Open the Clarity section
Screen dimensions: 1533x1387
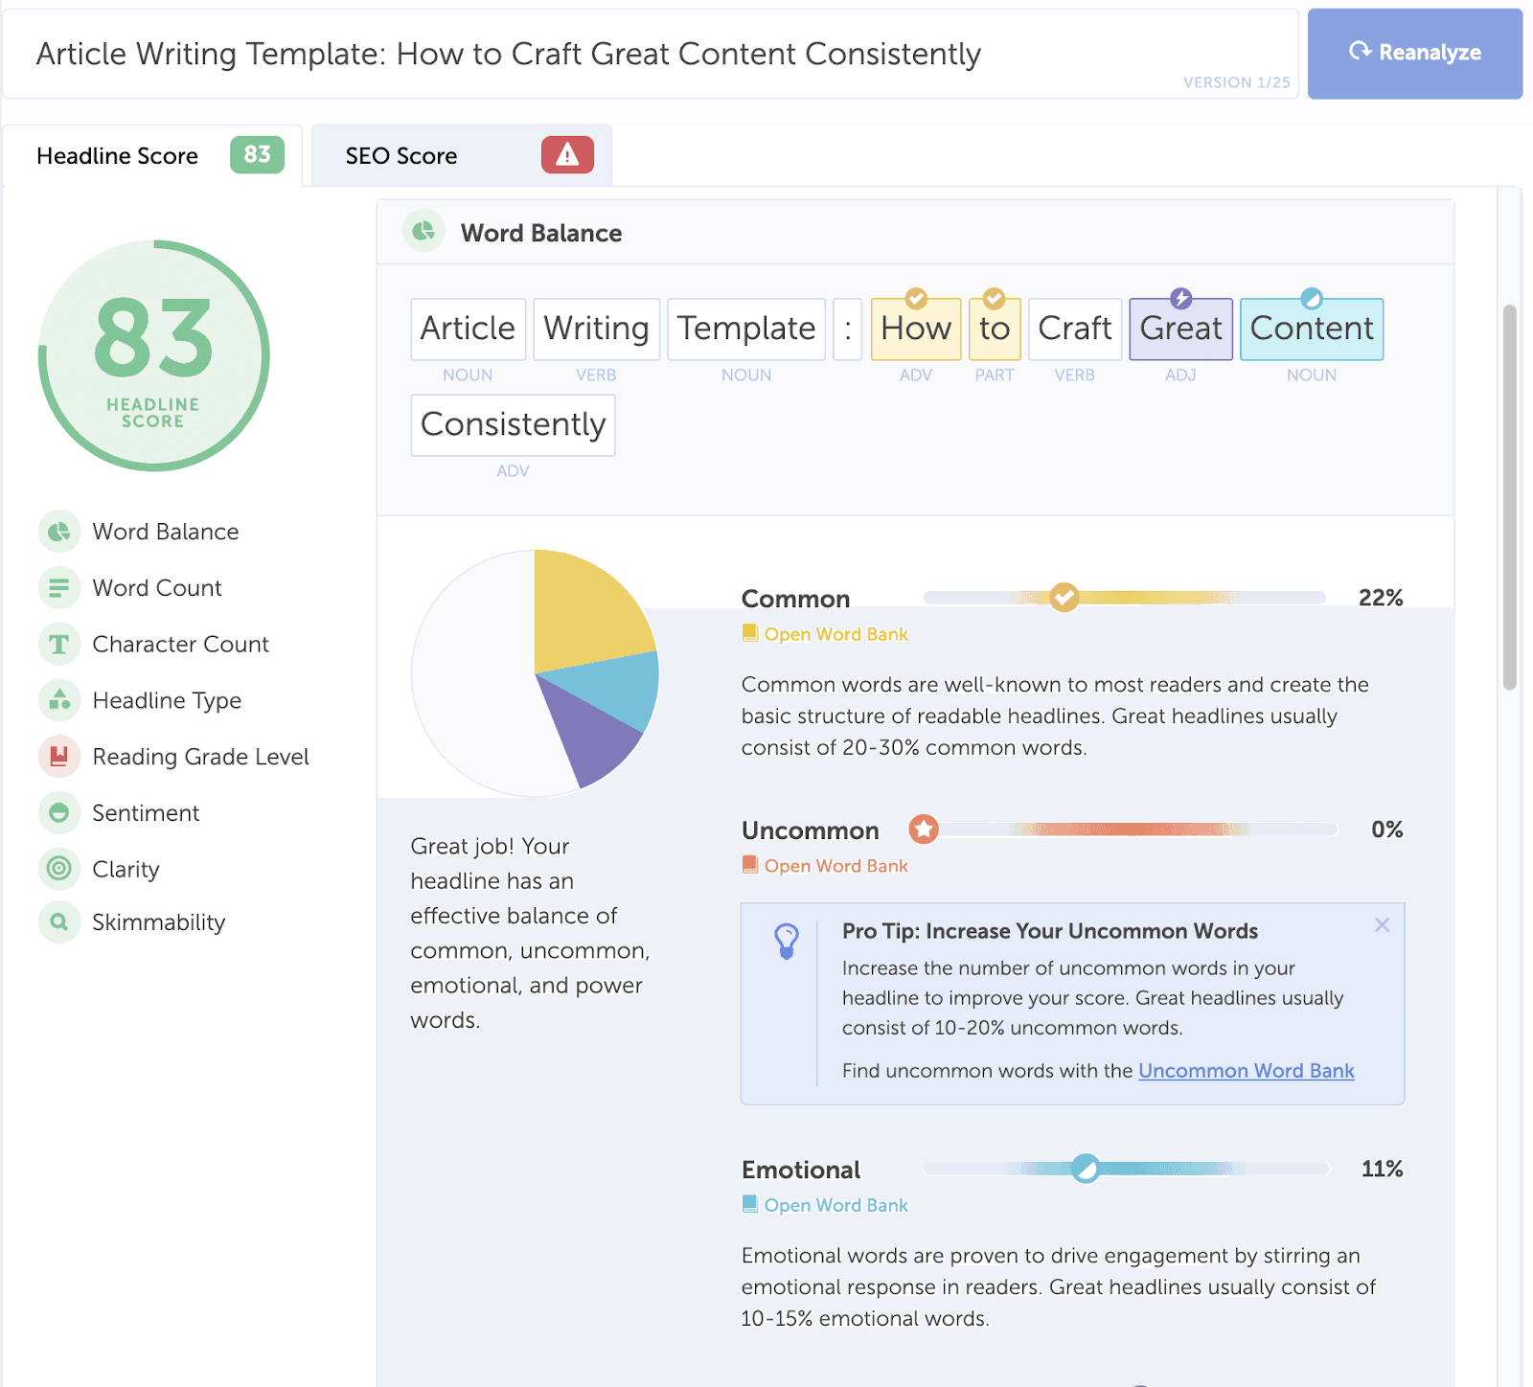[59, 869]
